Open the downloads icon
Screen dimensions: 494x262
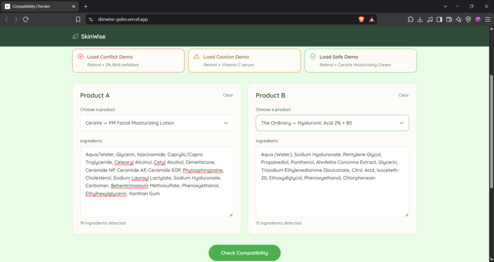420,20
